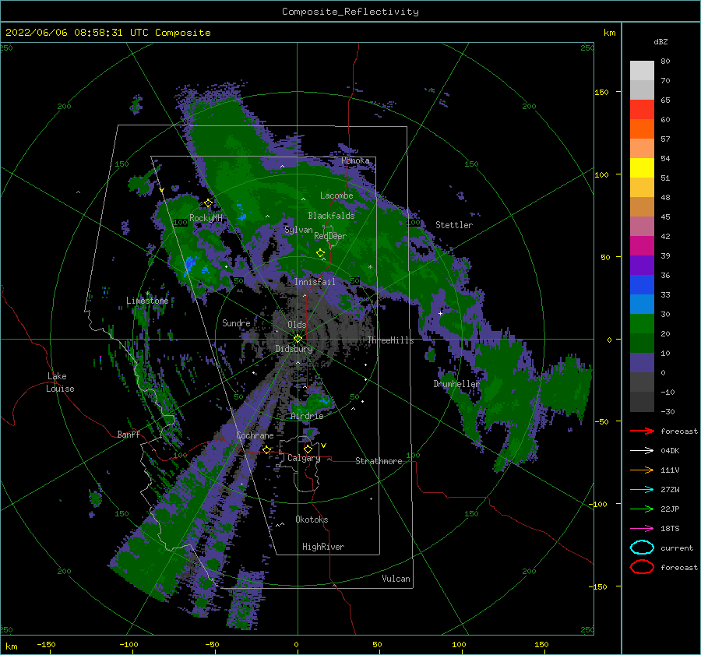The height and width of the screenshot is (655, 701).
Task: Click the green 22JP arrow icon
Action: point(642,509)
